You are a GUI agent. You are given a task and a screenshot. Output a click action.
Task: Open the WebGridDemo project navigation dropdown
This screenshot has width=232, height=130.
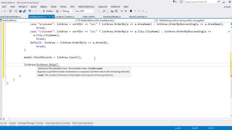click(38, 21)
